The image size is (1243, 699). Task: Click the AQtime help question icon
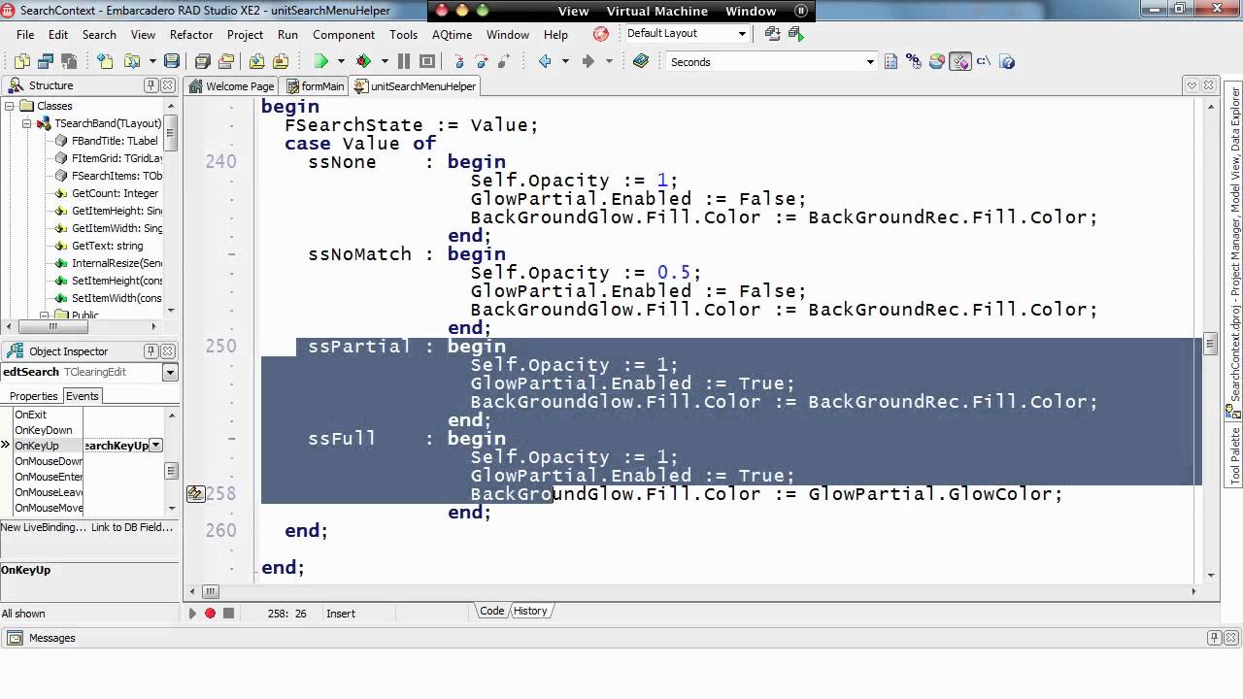pos(1007,61)
